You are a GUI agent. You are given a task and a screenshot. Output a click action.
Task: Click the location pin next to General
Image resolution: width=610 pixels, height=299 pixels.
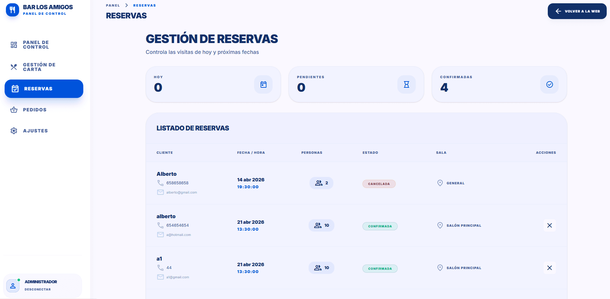tap(440, 183)
